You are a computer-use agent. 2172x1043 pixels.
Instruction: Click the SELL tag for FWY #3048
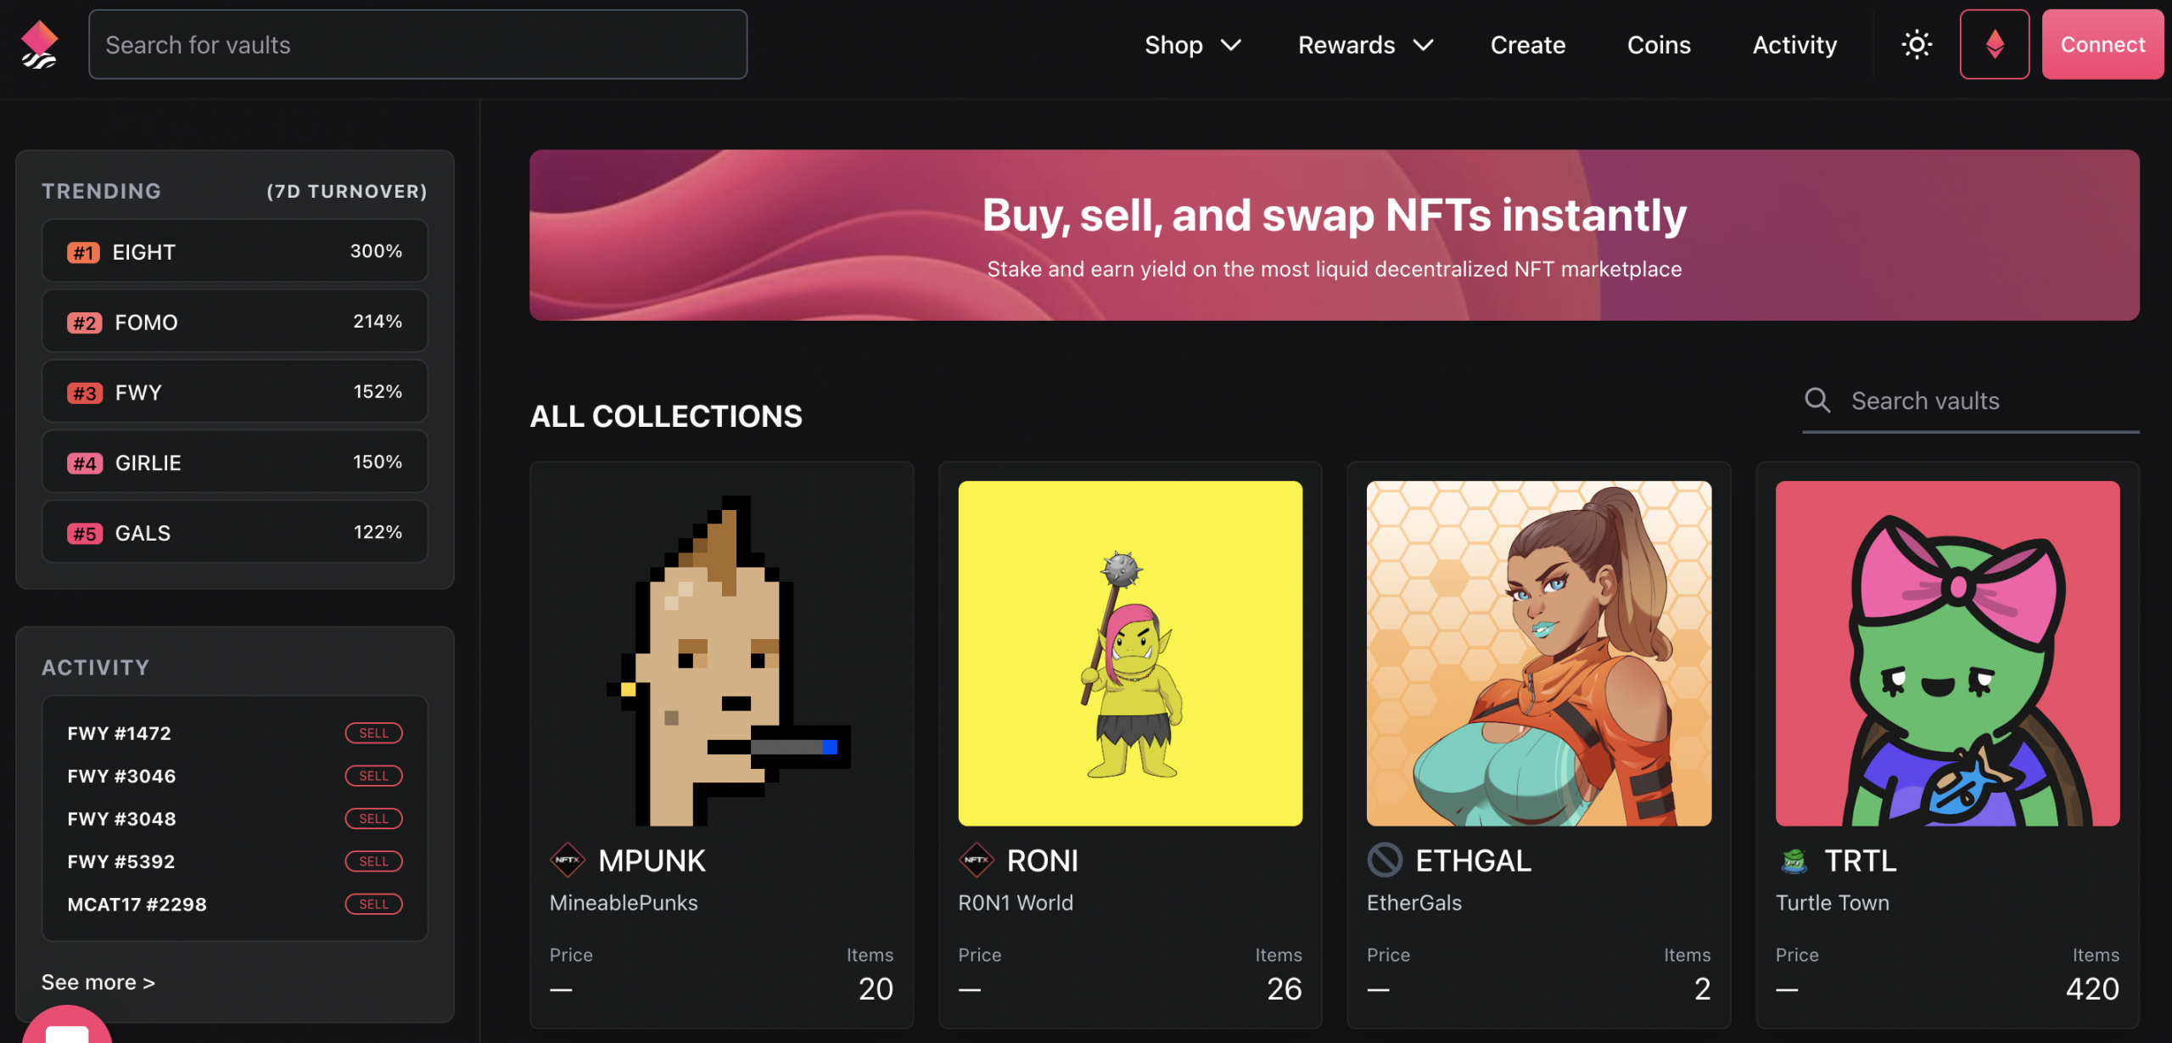373,819
